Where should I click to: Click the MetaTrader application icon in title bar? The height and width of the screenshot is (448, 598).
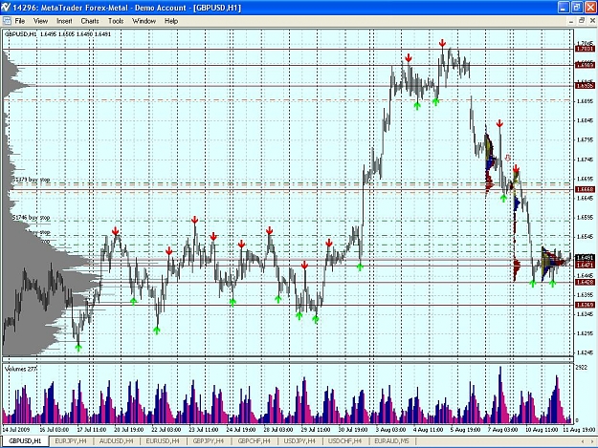click(x=6, y=8)
